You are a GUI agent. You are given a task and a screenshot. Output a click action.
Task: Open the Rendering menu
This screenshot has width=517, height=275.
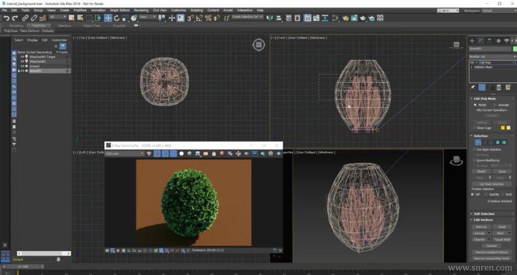coord(141,10)
